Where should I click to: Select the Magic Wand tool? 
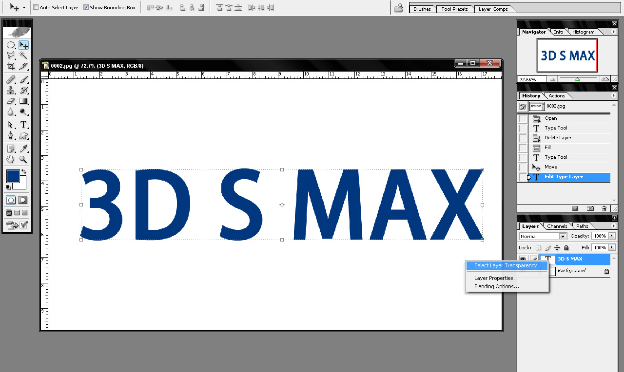coord(23,56)
